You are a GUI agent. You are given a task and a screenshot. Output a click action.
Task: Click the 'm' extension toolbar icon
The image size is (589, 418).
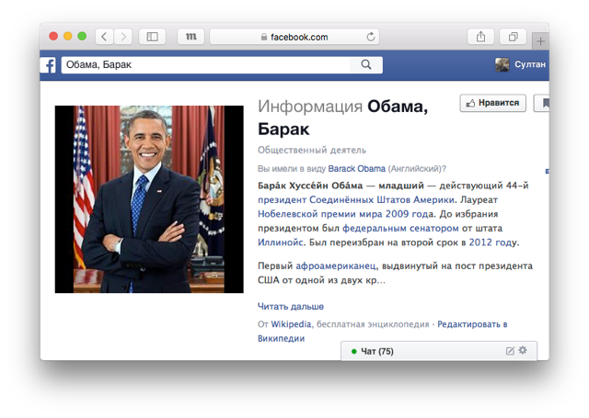(191, 37)
